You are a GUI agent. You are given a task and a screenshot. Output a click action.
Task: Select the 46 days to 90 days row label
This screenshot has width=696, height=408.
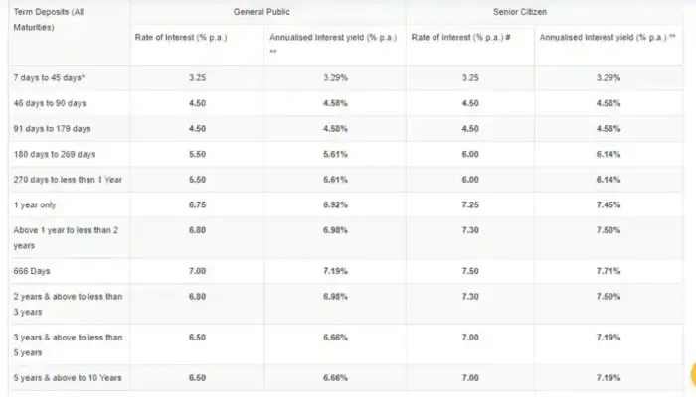pos(52,103)
